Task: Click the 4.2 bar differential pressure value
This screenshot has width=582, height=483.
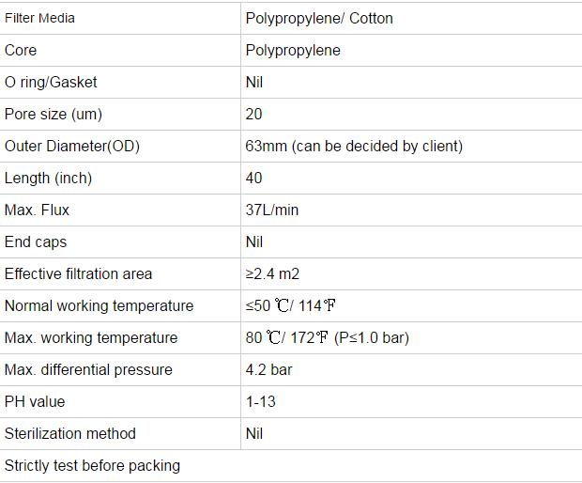Action: [269, 369]
